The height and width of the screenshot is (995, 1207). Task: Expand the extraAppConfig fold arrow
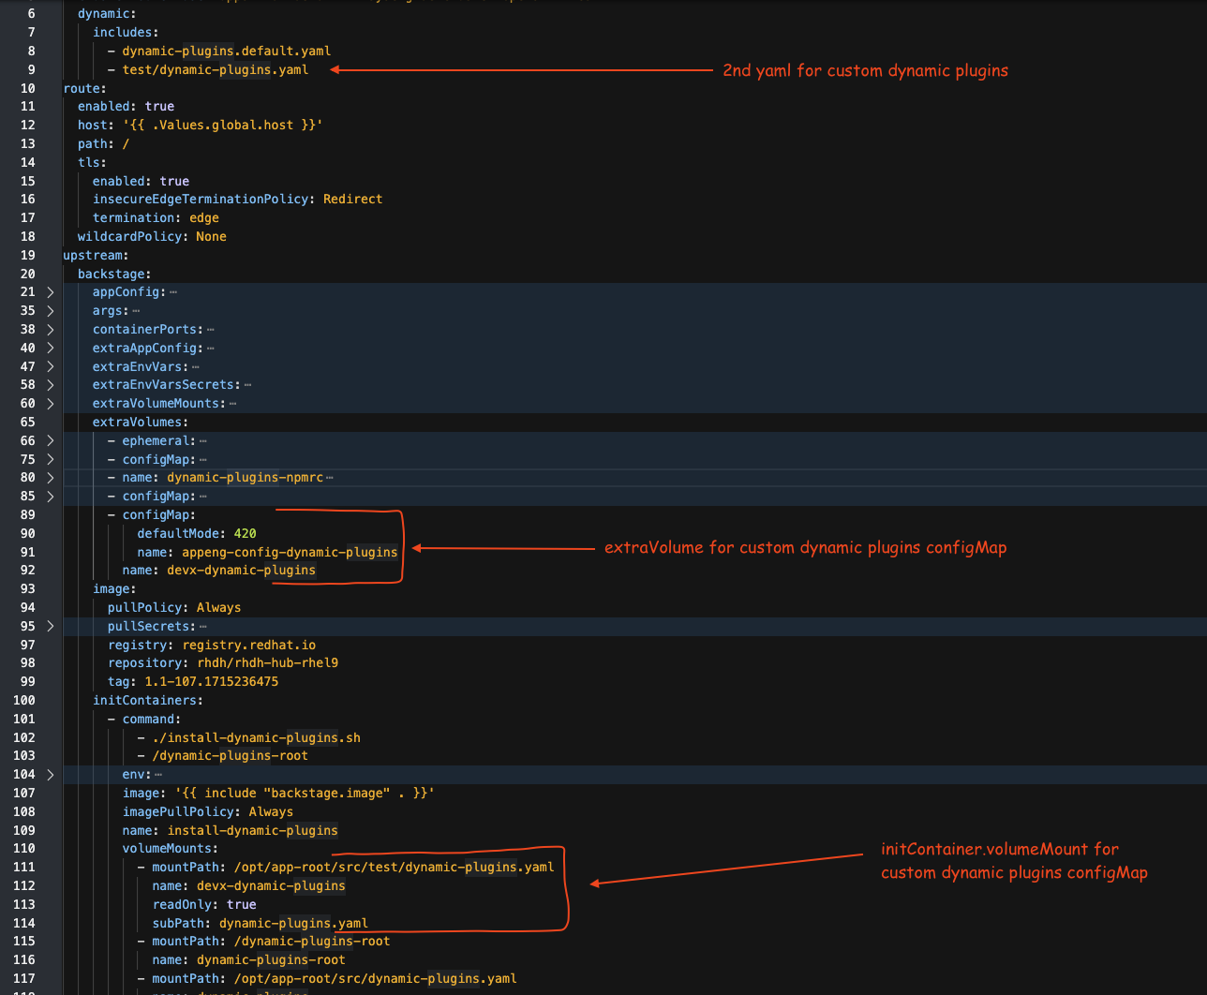51,349
